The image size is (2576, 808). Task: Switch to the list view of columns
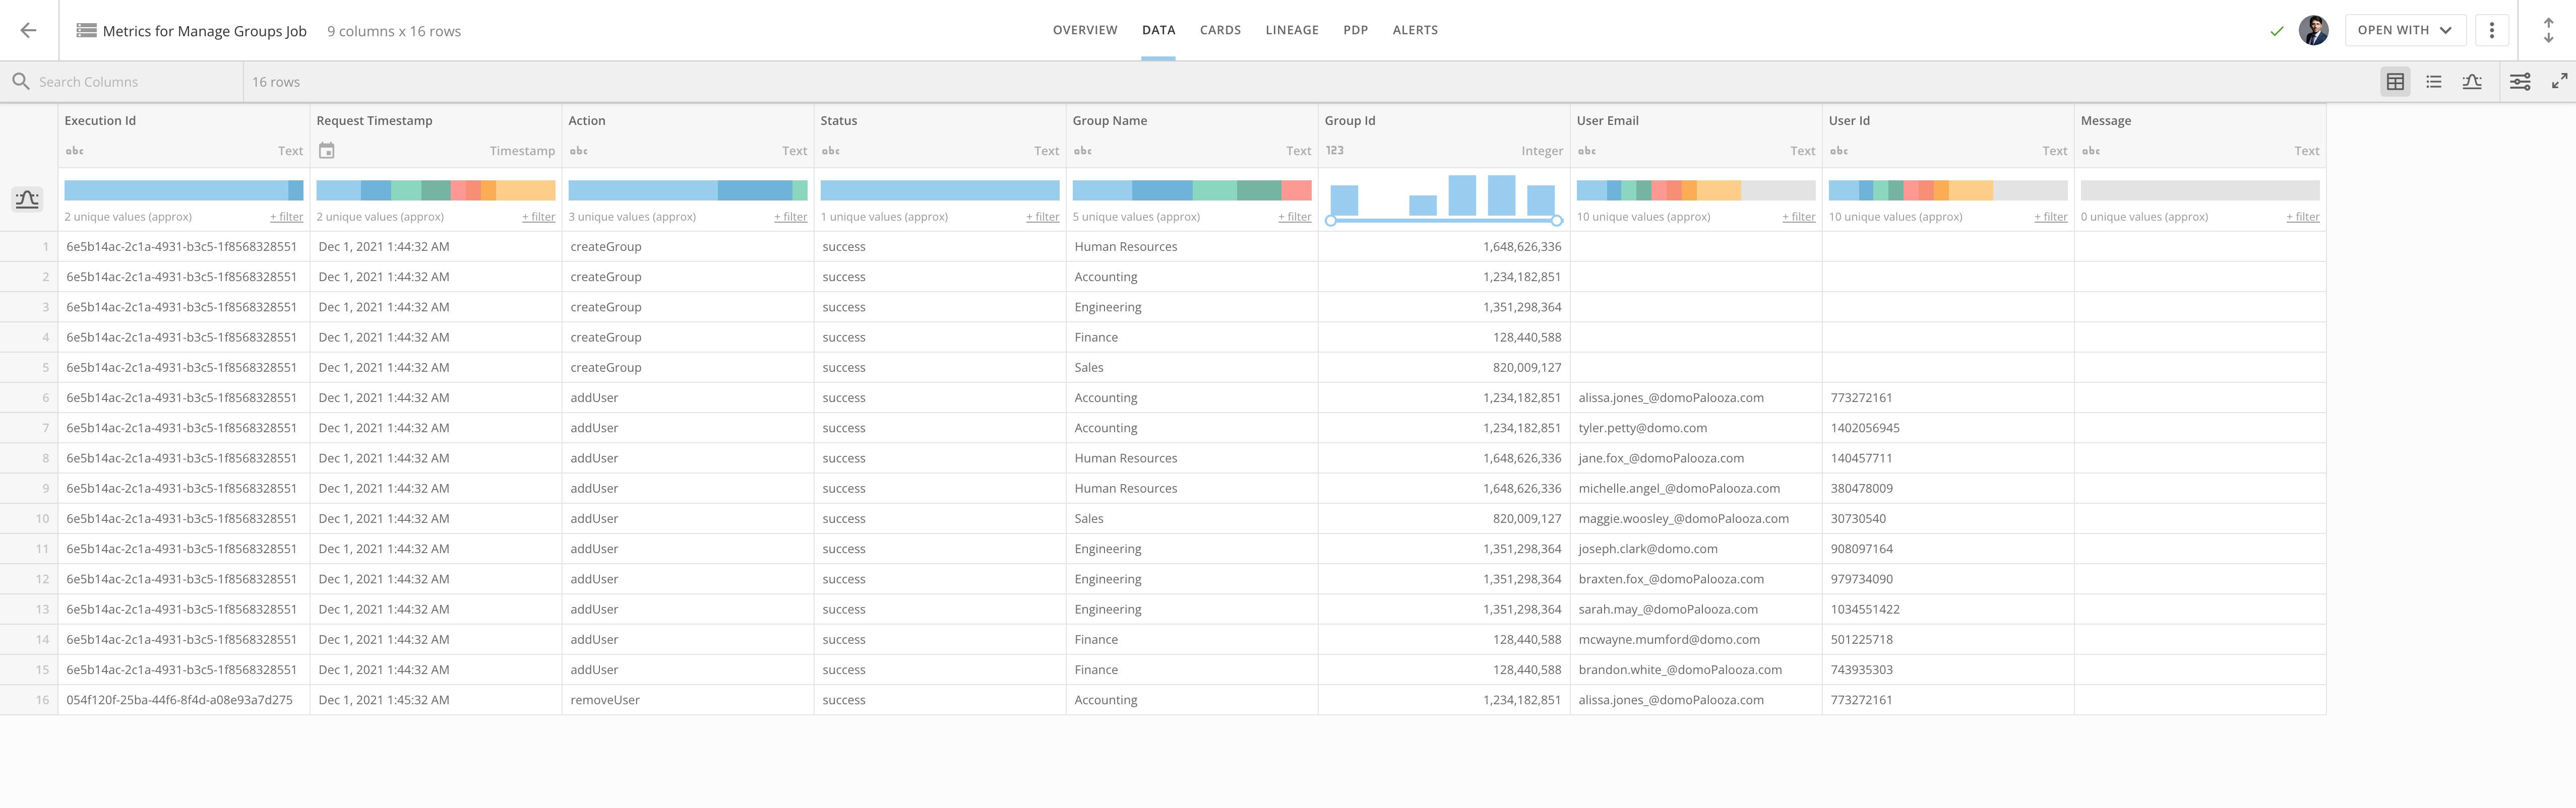(2434, 81)
